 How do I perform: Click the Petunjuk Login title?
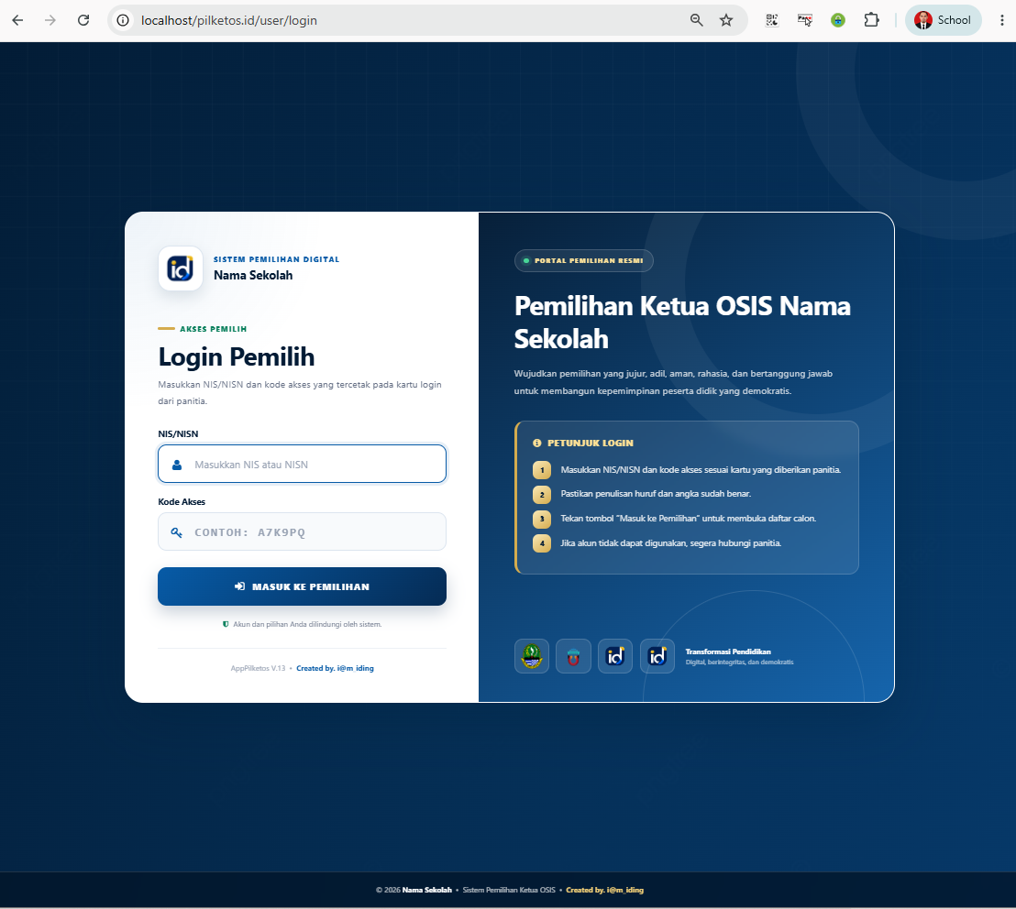click(x=591, y=443)
